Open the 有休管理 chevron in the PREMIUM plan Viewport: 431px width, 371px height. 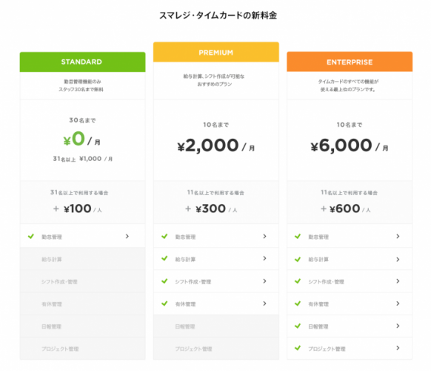[264, 303]
